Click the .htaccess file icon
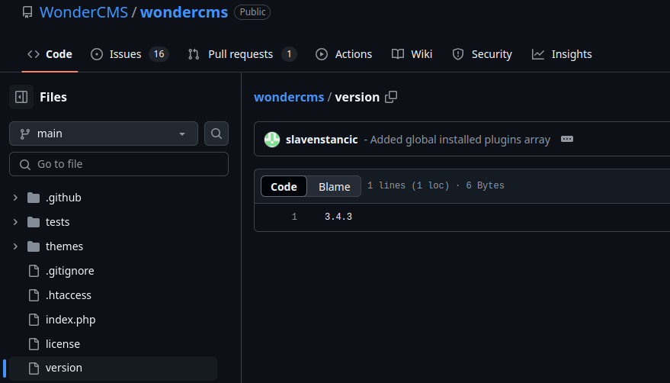The height and width of the screenshot is (383, 670). [34, 295]
